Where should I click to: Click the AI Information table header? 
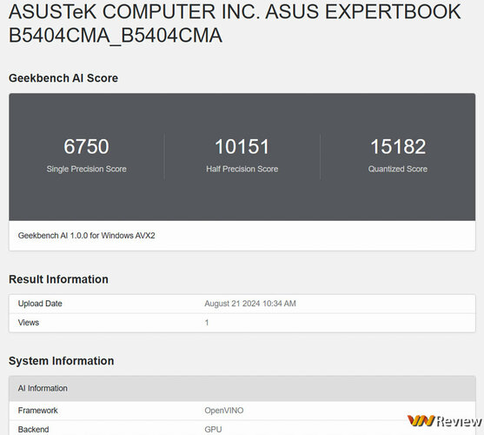pos(242,388)
